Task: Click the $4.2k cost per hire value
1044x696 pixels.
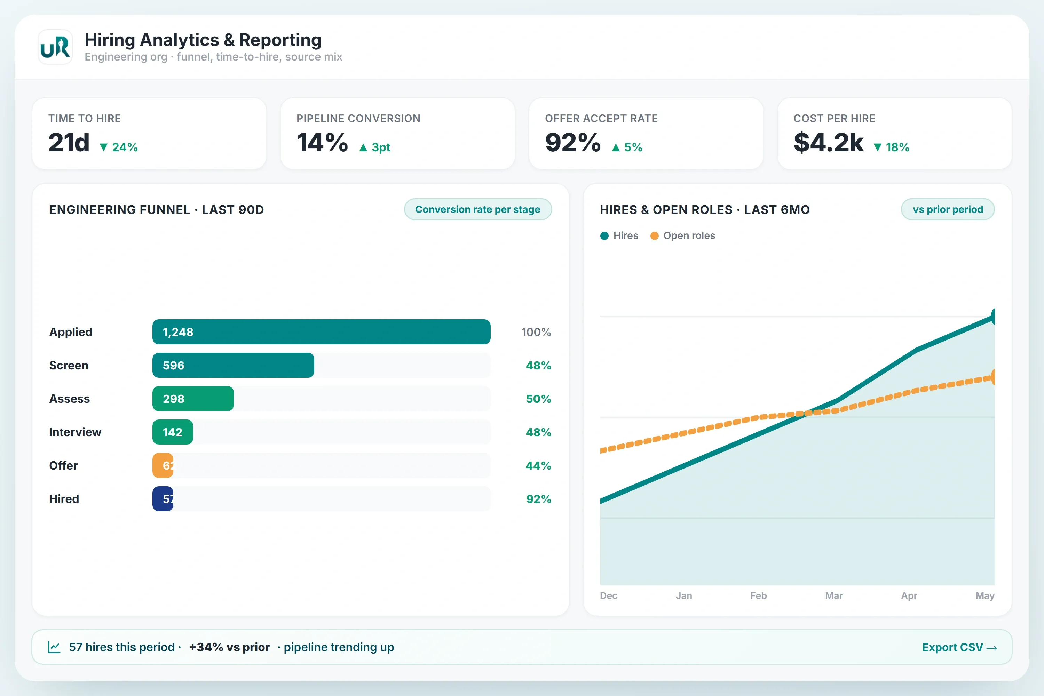Action: click(829, 143)
